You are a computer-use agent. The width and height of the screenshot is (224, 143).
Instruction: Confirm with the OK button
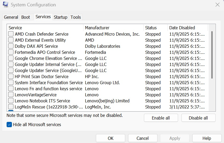tap(111, 138)
